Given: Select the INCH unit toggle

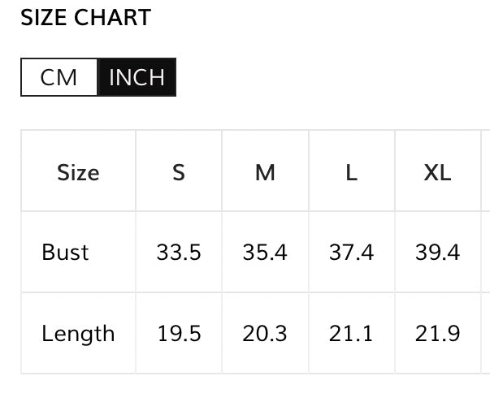Looking at the screenshot, I should pyautogui.click(x=137, y=78).
